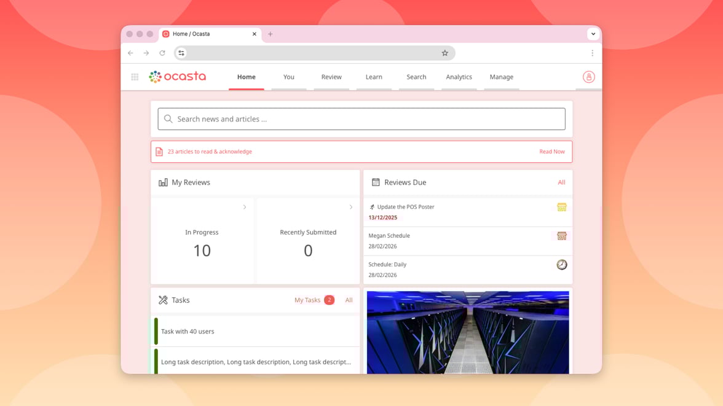Reload the page using the refresh icon
723x406 pixels.
point(162,53)
